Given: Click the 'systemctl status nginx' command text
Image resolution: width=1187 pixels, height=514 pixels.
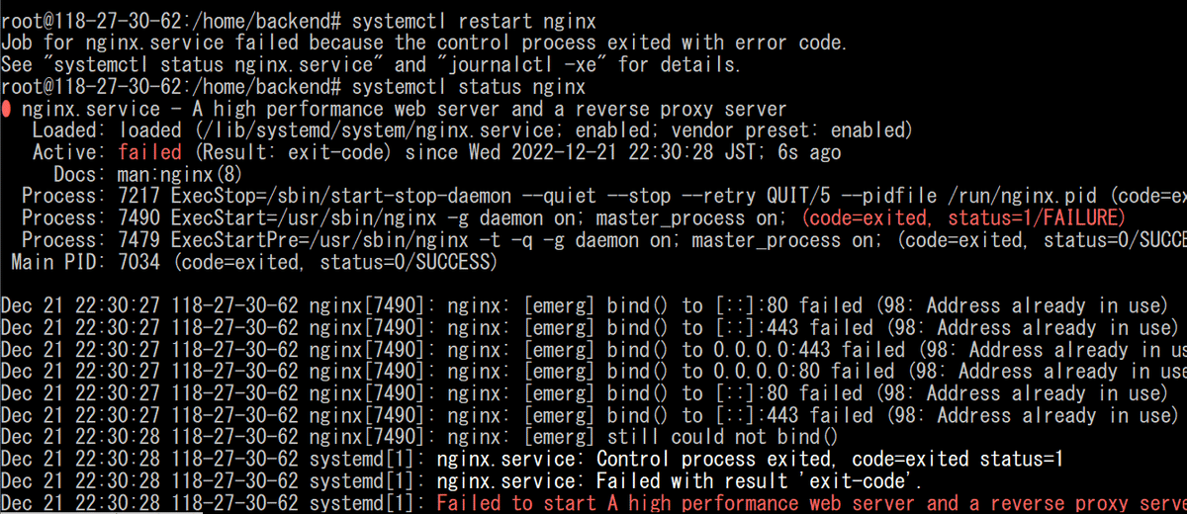Looking at the screenshot, I should tap(469, 86).
